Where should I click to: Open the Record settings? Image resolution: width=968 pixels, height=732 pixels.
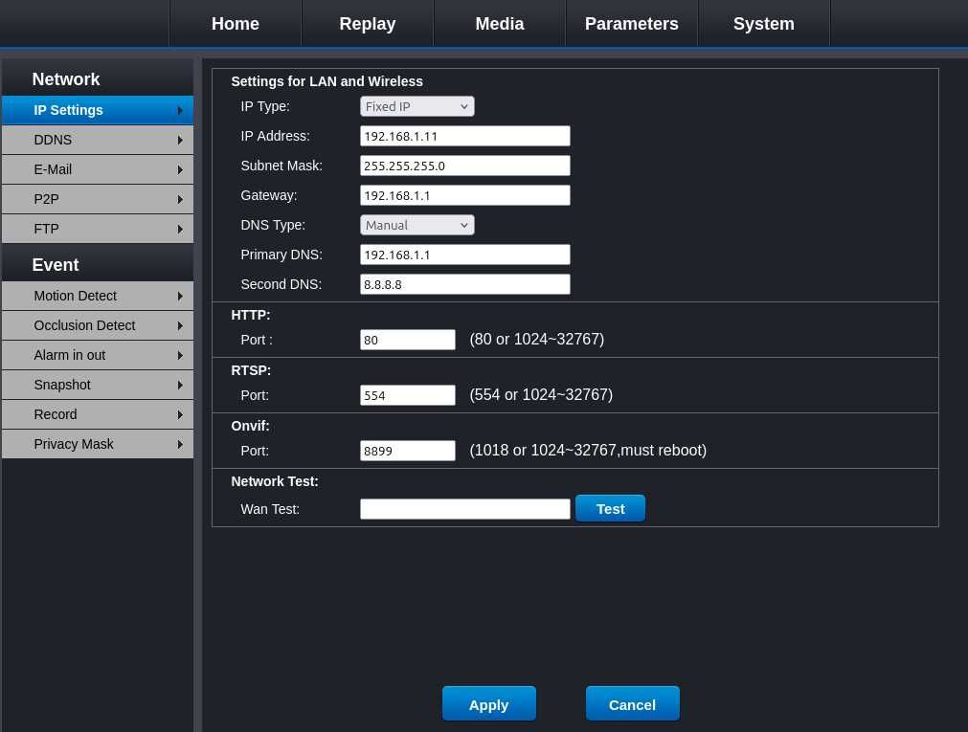pos(98,414)
